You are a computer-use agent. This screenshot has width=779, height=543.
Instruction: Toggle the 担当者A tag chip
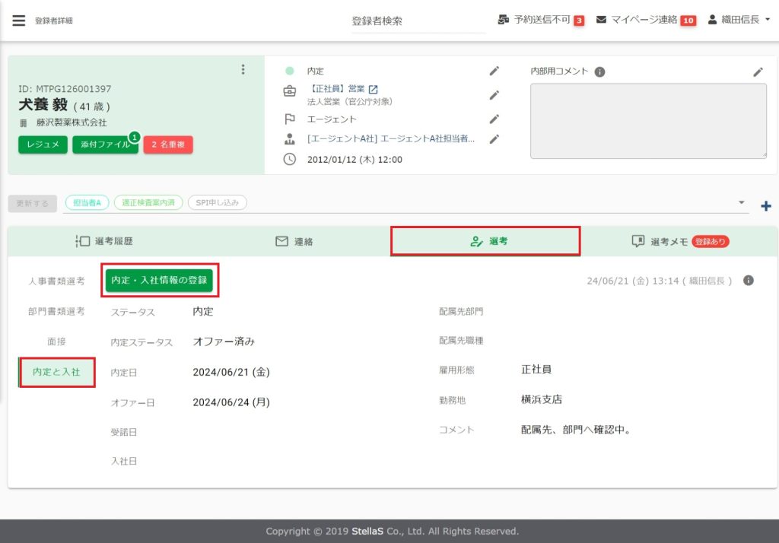click(x=87, y=203)
